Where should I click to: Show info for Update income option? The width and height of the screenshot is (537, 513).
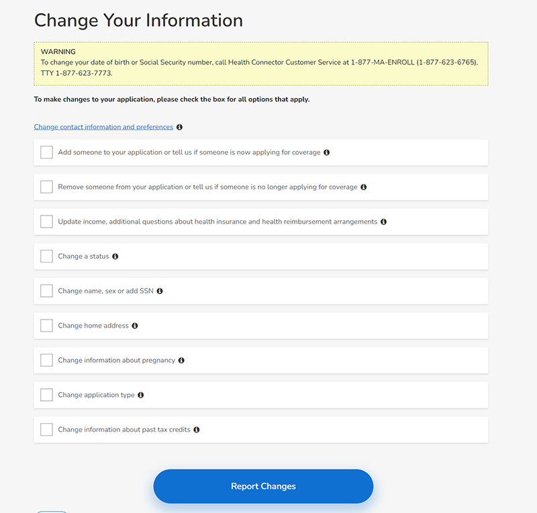pyautogui.click(x=383, y=222)
